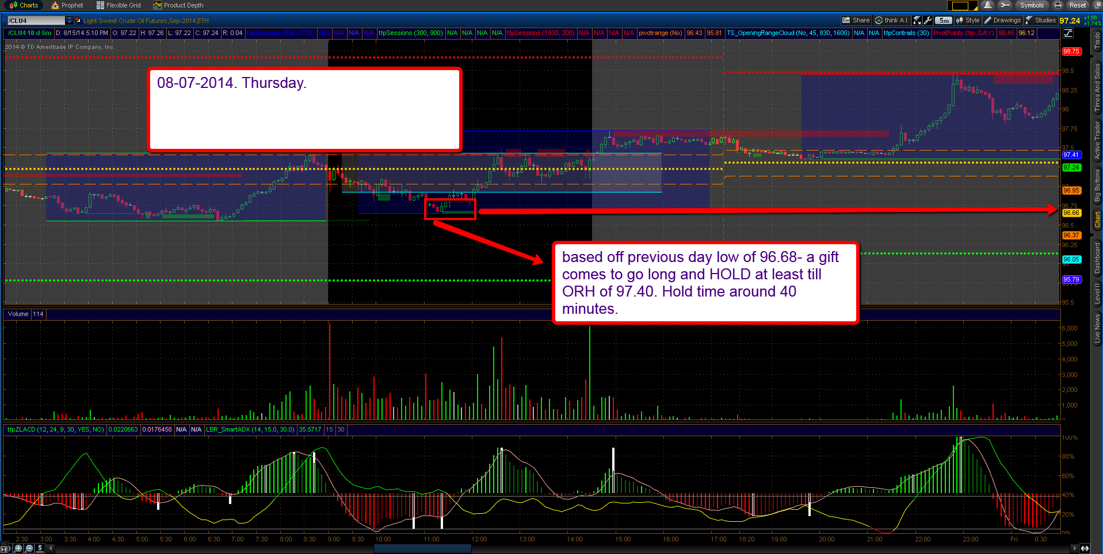Click the pivotrange (No) study label

tap(660, 33)
